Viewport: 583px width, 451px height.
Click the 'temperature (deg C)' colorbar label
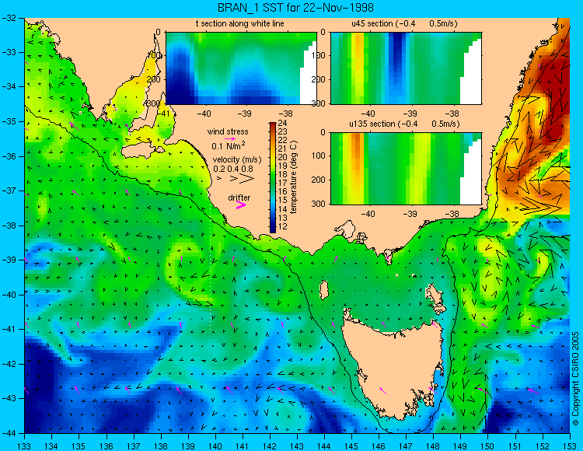tap(294, 177)
